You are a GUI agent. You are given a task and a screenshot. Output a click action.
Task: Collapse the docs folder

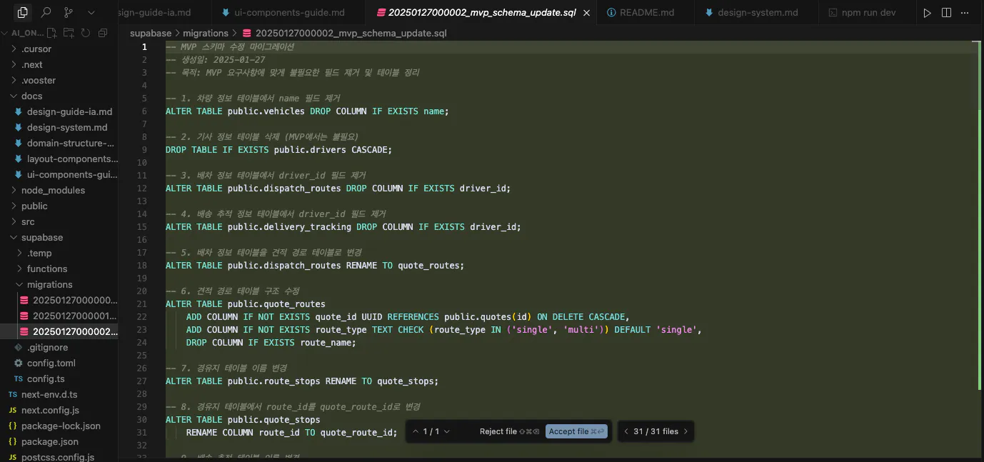pos(59,96)
